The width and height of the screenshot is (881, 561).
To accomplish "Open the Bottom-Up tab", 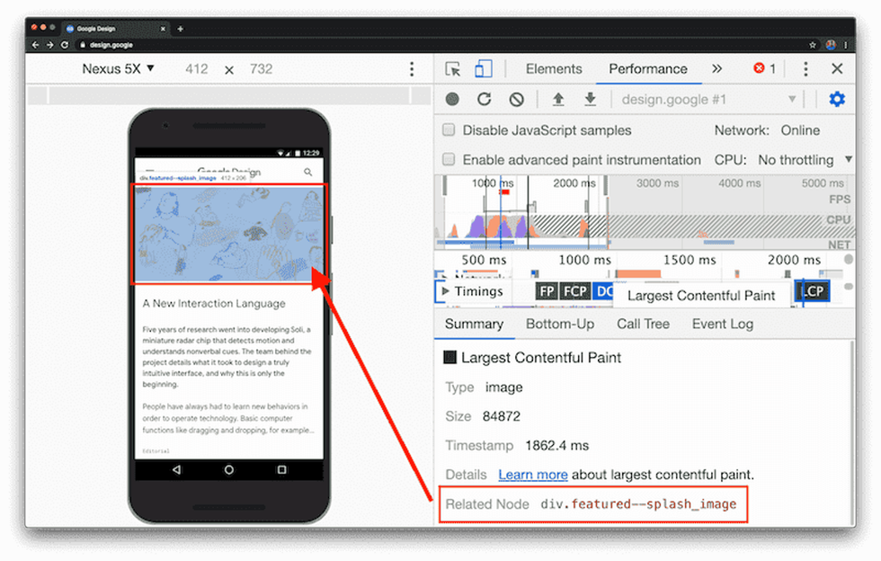I will point(560,324).
